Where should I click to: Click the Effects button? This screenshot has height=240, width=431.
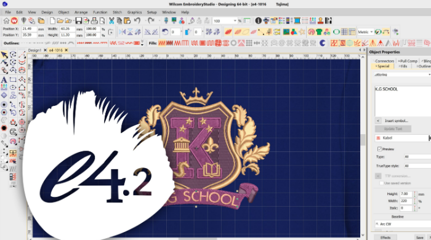click(x=385, y=238)
